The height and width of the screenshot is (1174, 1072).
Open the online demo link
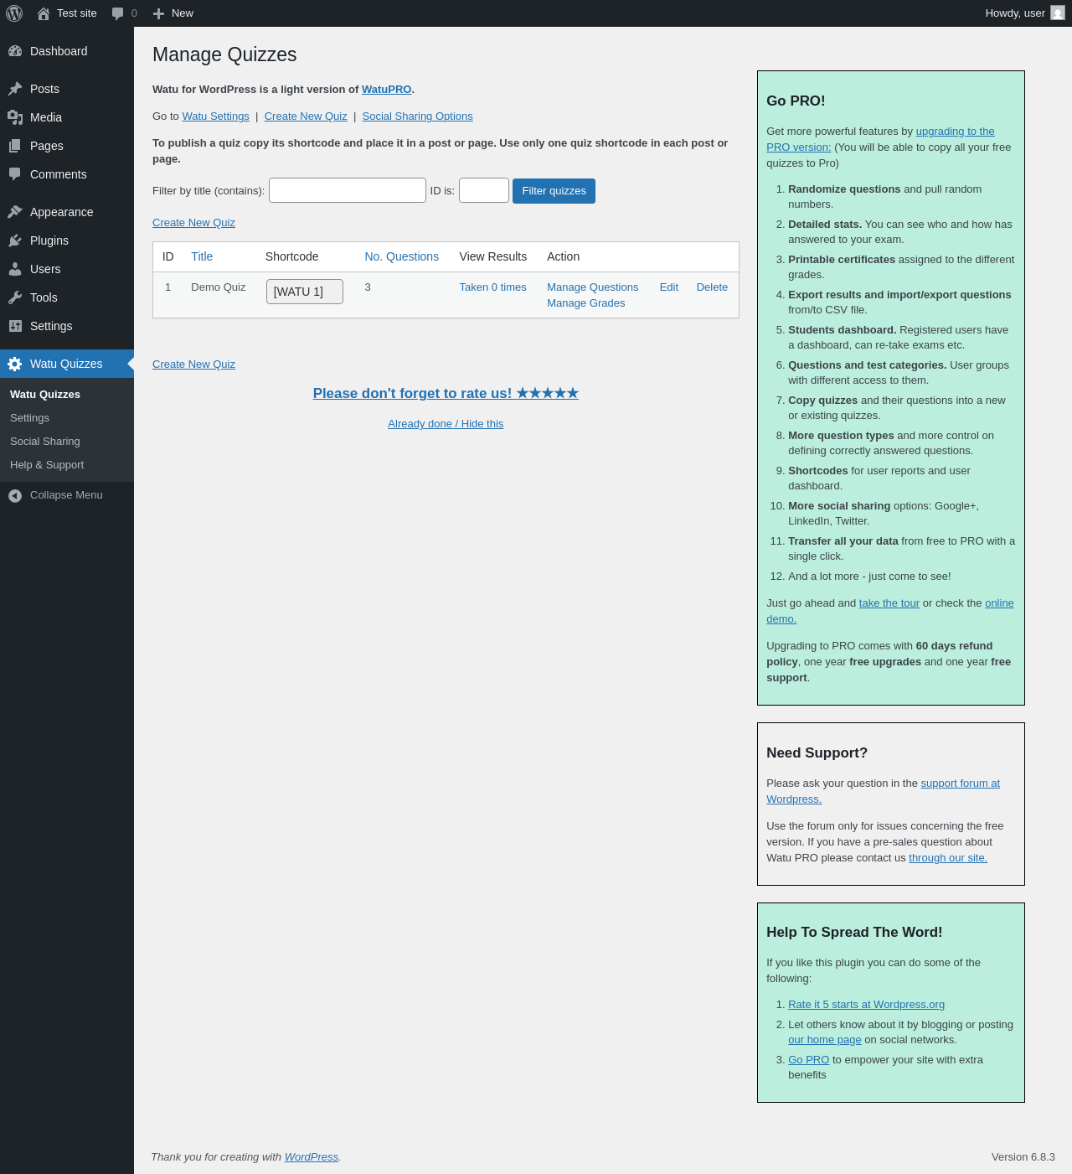[x=999, y=603]
